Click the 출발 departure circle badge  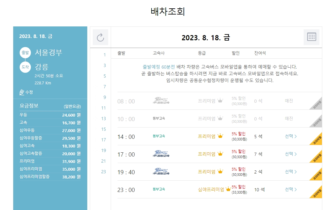point(25,52)
